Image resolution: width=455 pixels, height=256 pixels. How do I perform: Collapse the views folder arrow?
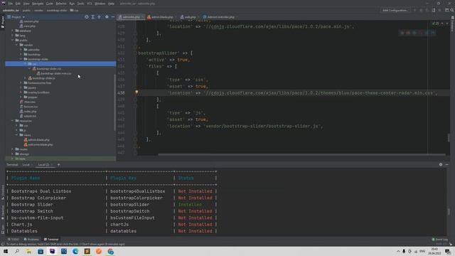pyautogui.click(x=17, y=135)
